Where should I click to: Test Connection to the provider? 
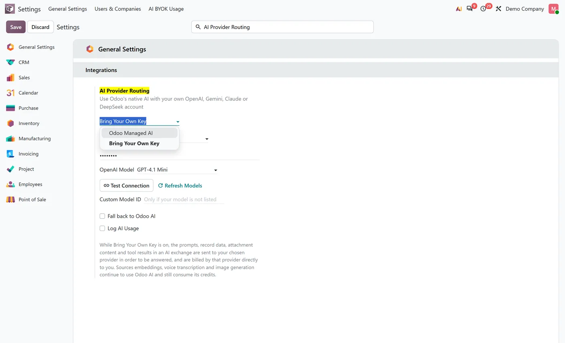coord(126,185)
